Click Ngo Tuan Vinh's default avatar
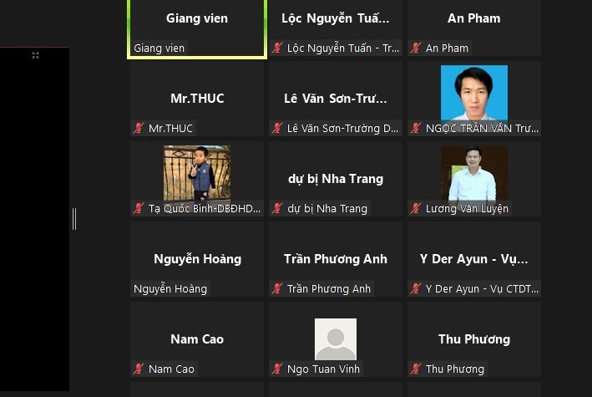Viewport: 592px width, 397px height. click(336, 338)
